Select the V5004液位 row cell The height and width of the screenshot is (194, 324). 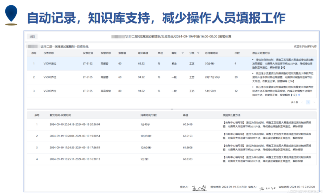tap(50, 64)
